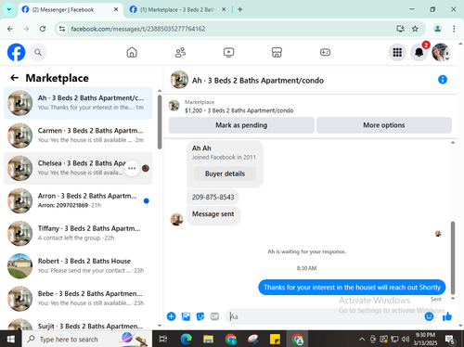Bookmark this page with star
This screenshot has height=347, width=464.
[x=415, y=29]
